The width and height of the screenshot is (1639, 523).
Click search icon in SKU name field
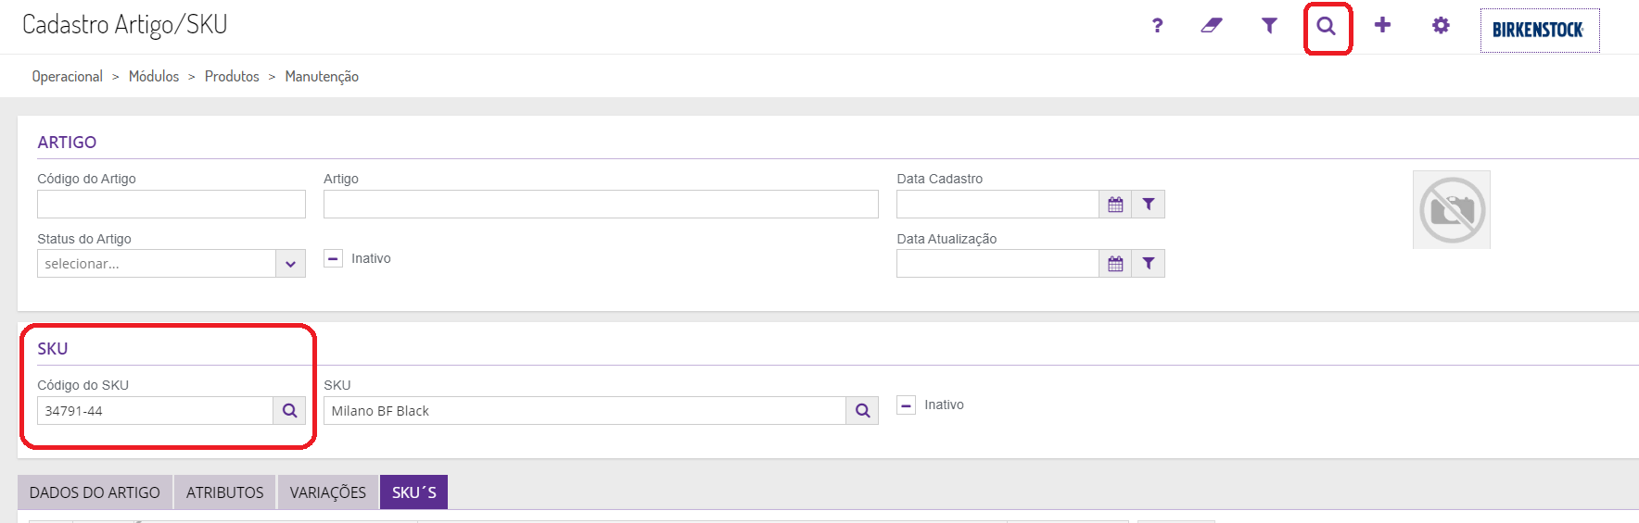(862, 411)
